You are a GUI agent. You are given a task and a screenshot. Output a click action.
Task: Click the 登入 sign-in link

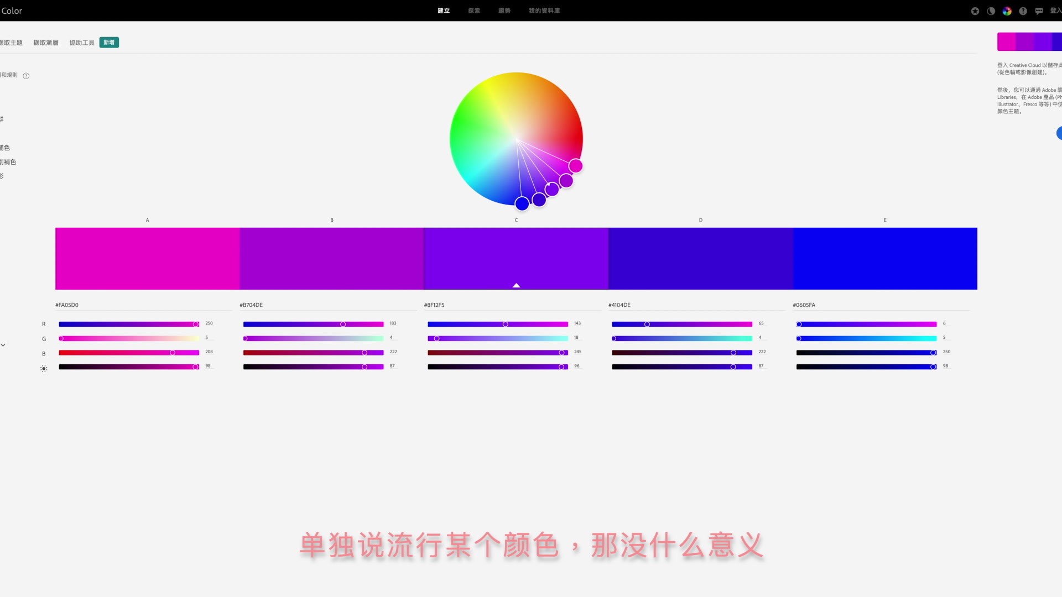point(1056,11)
